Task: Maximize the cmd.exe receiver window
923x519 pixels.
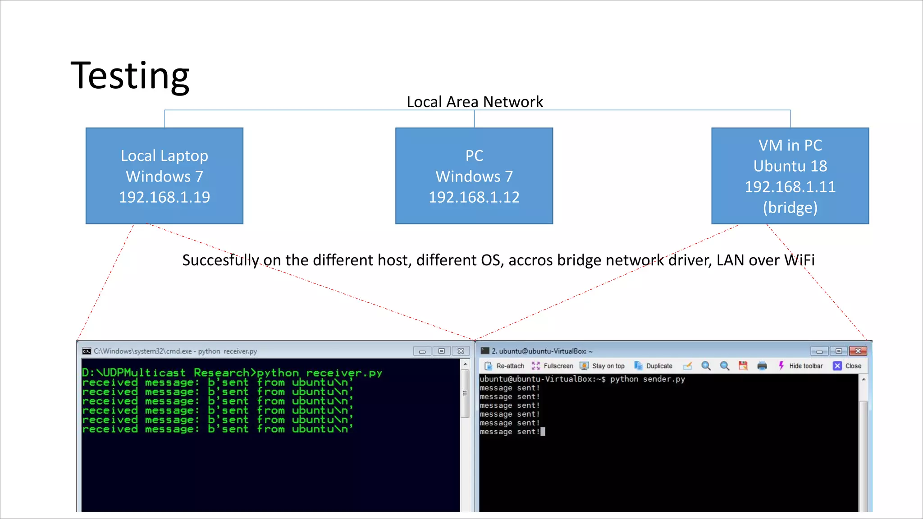Action: [442, 351]
